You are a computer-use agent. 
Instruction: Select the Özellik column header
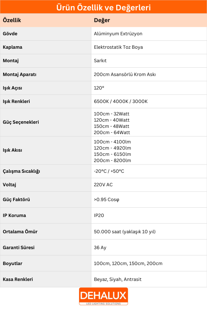(x=12, y=20)
